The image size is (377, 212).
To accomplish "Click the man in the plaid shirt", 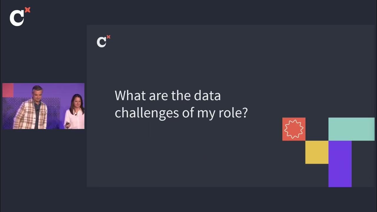I will point(32,112).
